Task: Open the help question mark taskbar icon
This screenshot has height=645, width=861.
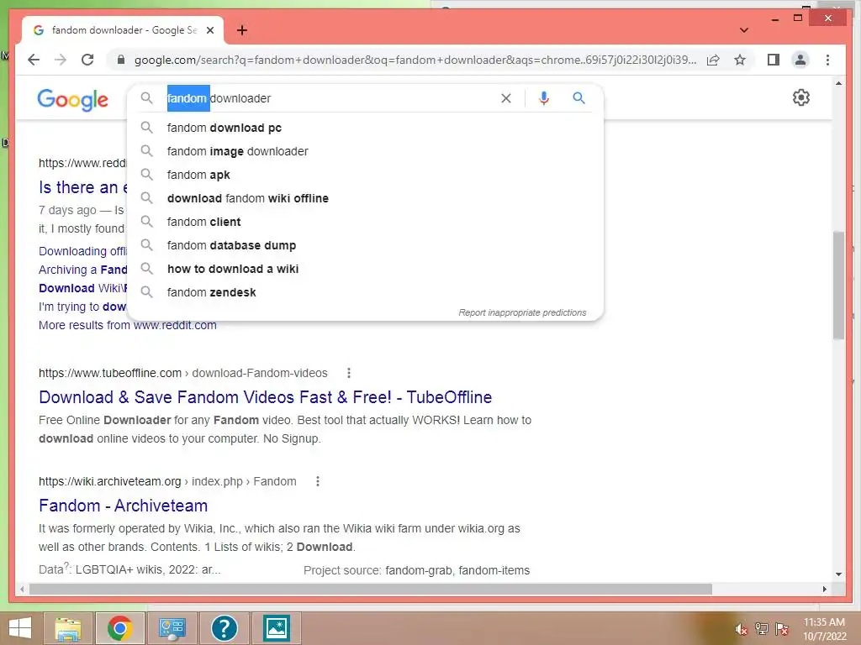Action: pyautogui.click(x=224, y=628)
